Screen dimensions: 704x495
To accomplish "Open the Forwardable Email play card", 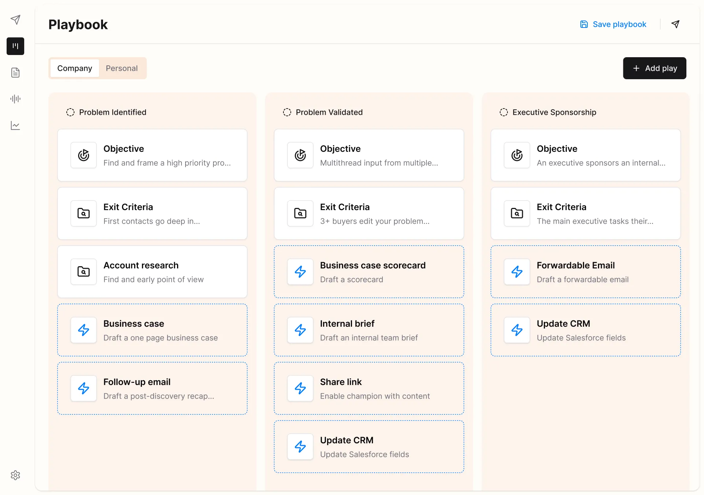I will tap(586, 272).
